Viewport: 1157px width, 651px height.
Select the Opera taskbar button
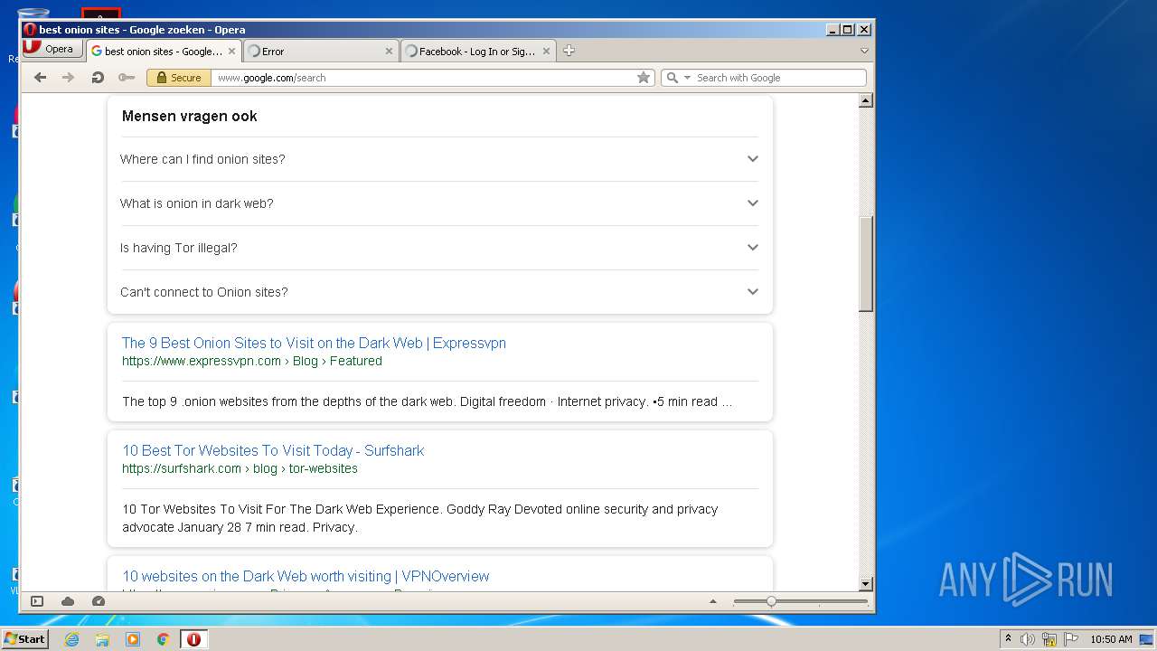coord(193,639)
